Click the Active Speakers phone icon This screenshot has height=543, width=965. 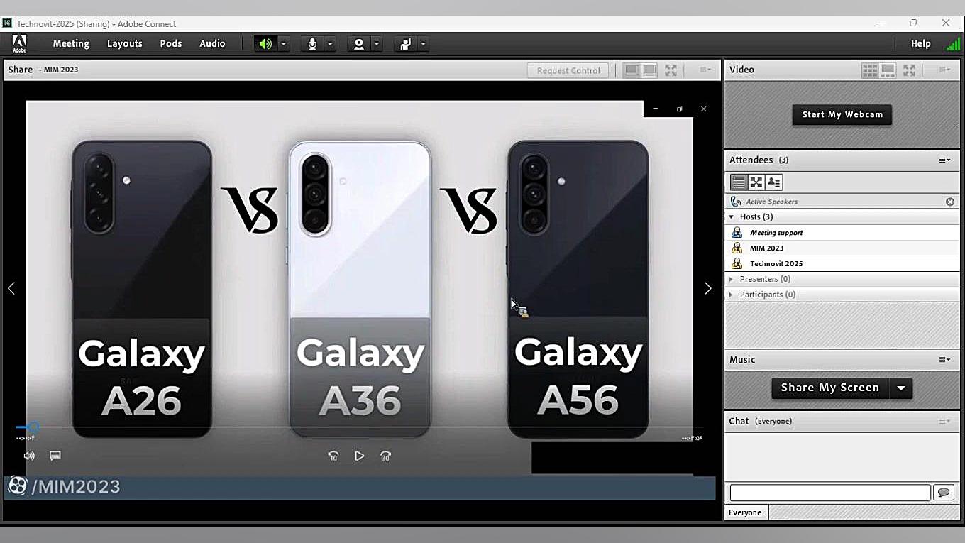point(736,202)
